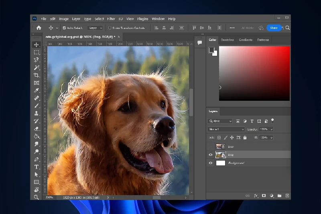The height and width of the screenshot is (214, 321).
Task: Click the blue Share button
Action: [x=274, y=28]
